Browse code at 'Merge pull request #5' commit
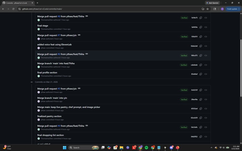The height and width of the screenshot is (151, 242). (x=206, y=90)
